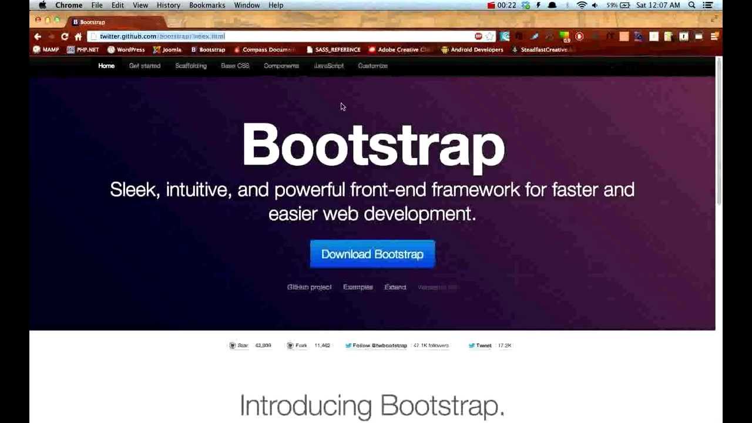Open Compass Documentation bookmark
Image resolution: width=752 pixels, height=423 pixels.
coord(264,50)
